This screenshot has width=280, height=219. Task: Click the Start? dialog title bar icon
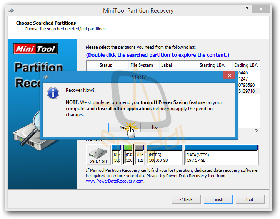pyautogui.click(x=47, y=77)
